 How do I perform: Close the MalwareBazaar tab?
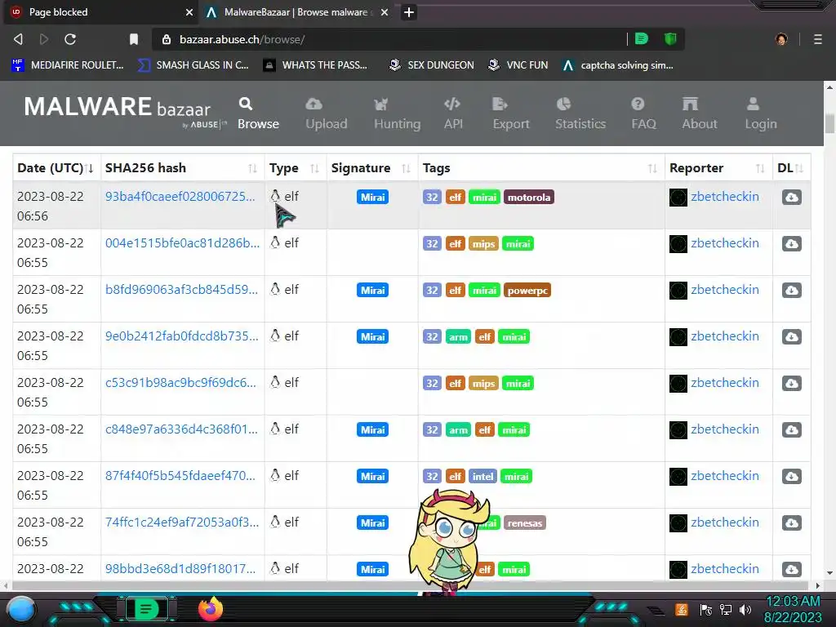[385, 12]
